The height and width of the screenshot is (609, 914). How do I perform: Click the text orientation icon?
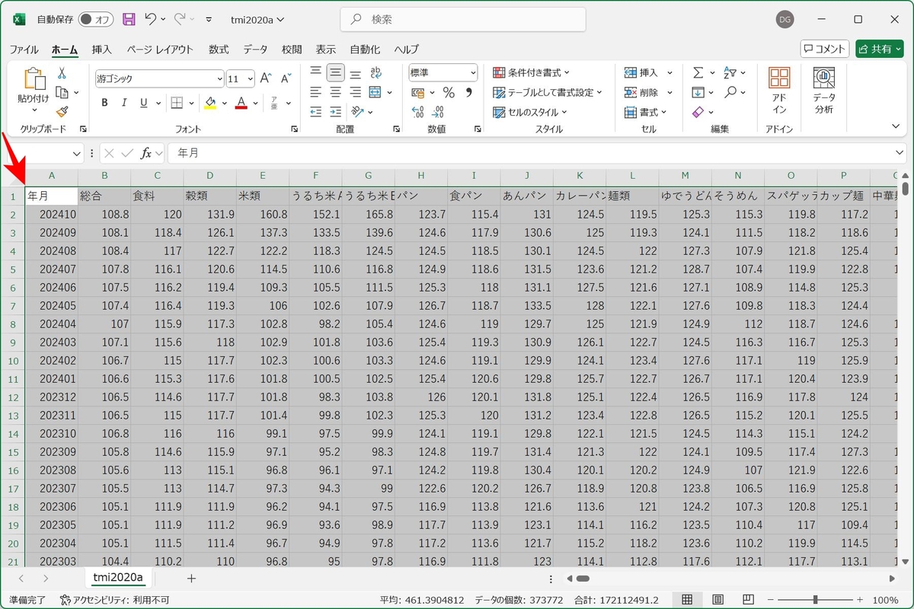tap(356, 112)
